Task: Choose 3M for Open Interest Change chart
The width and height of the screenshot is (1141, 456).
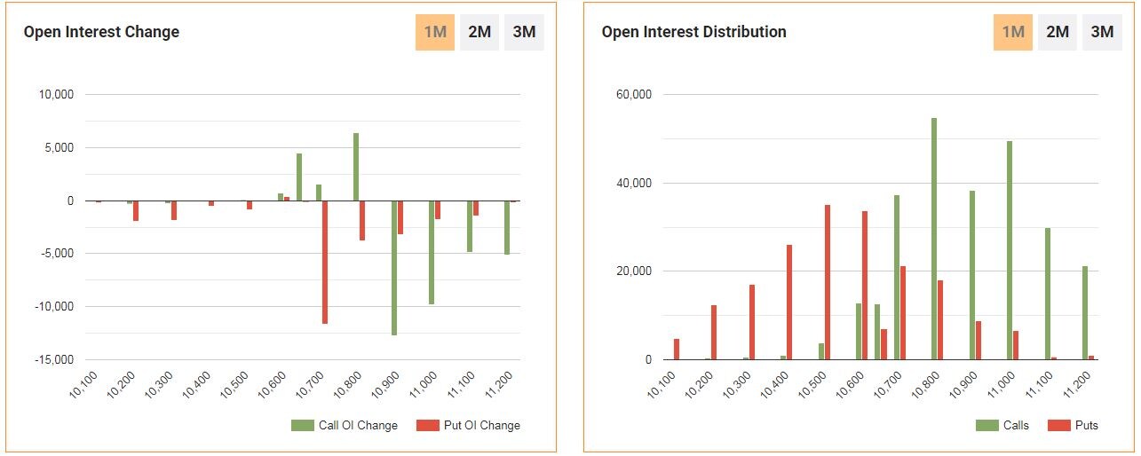Action: point(524,32)
